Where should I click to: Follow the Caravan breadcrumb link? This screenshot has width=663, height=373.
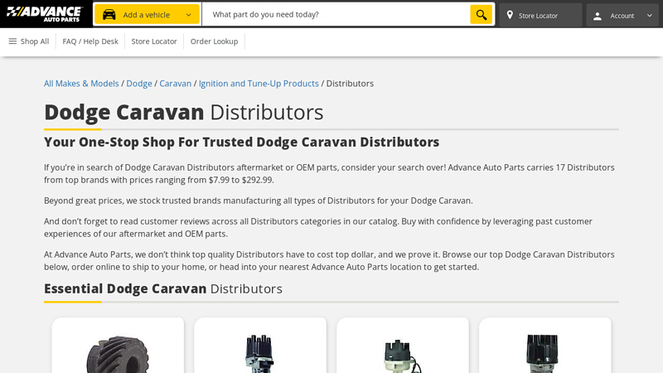176,84
